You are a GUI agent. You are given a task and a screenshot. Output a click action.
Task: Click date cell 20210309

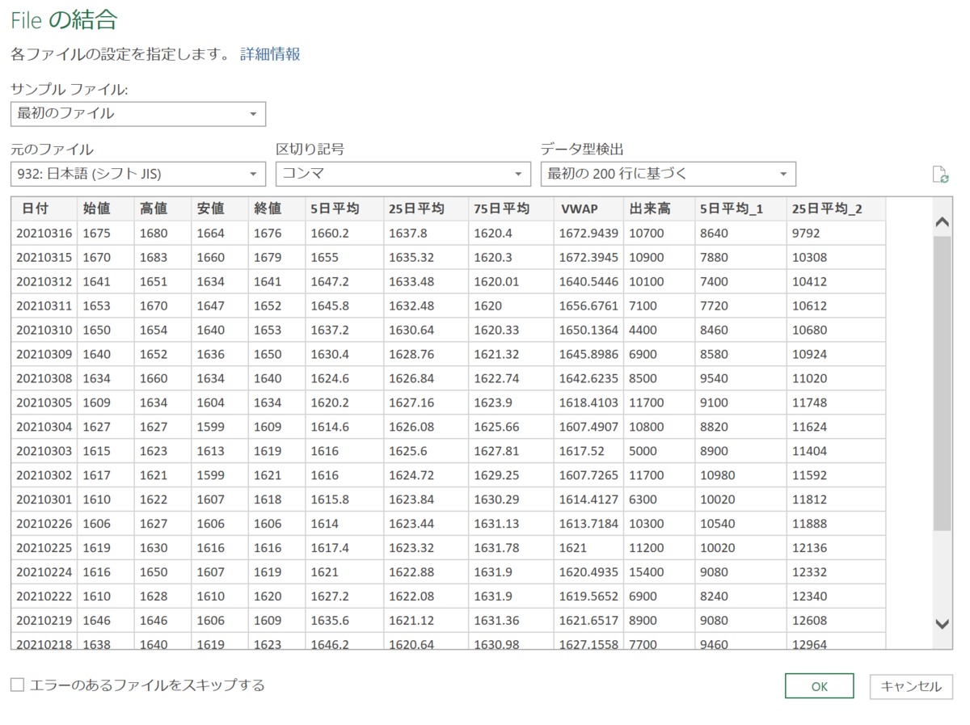(44, 354)
